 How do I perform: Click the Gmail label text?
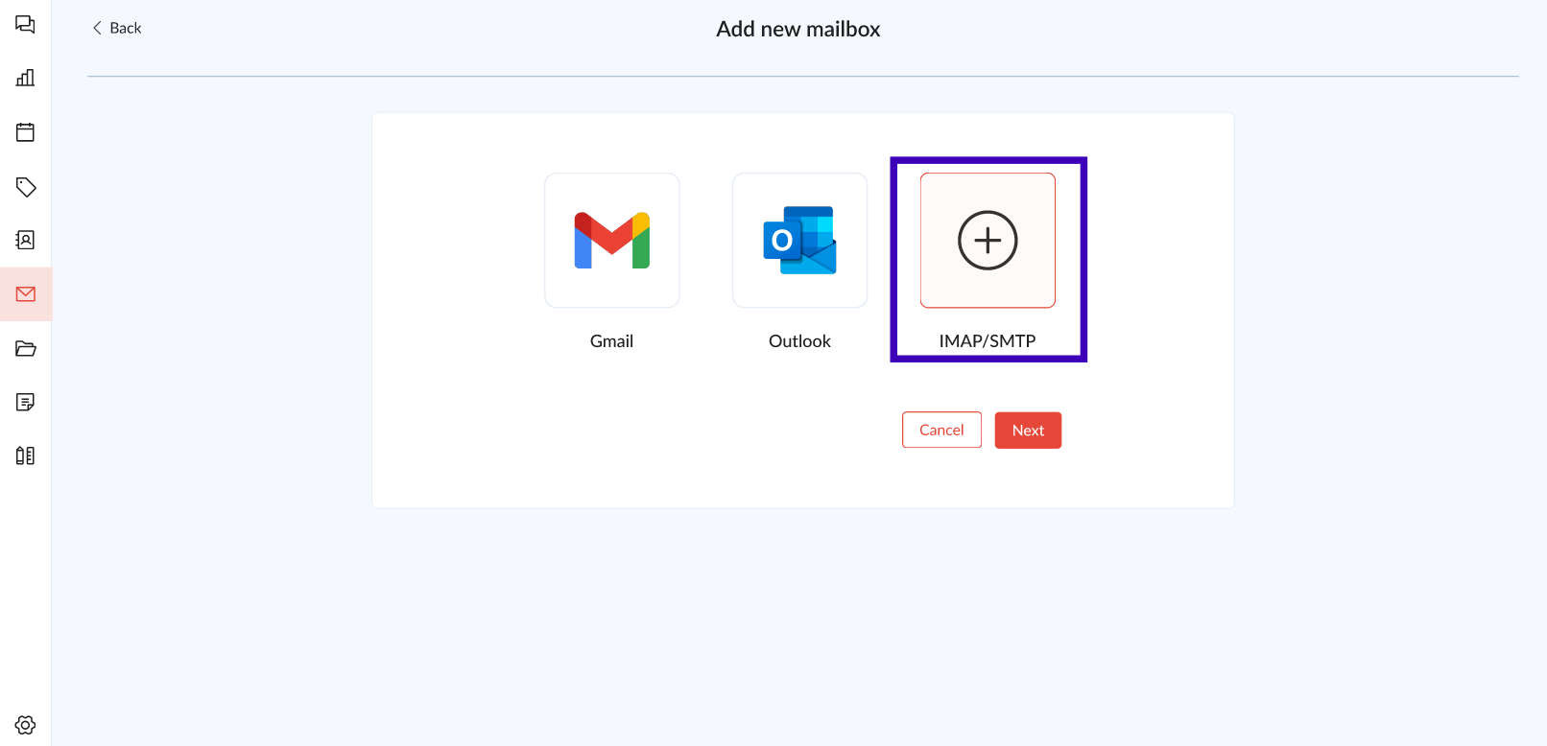(611, 341)
